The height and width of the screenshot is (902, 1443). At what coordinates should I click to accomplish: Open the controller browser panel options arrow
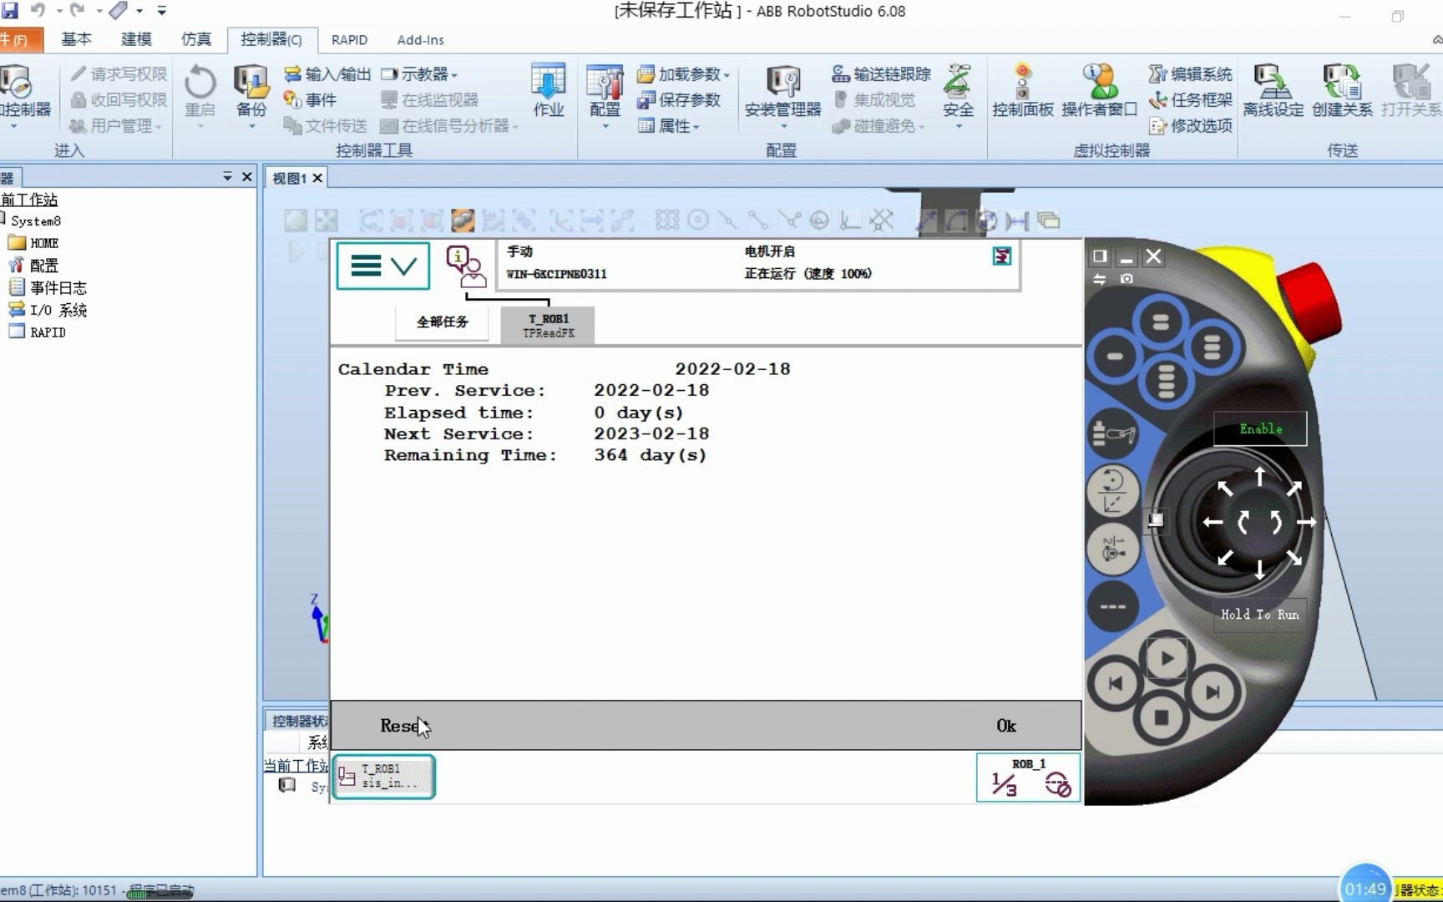227,177
